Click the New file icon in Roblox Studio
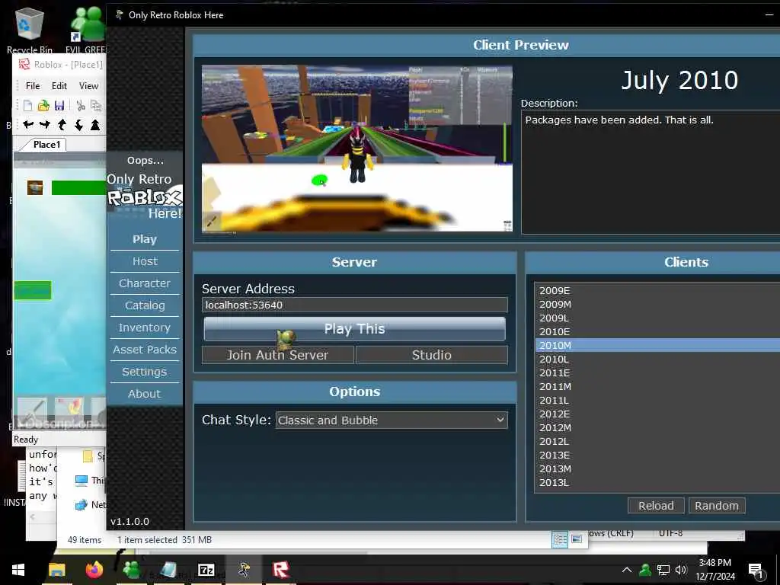 tap(28, 105)
